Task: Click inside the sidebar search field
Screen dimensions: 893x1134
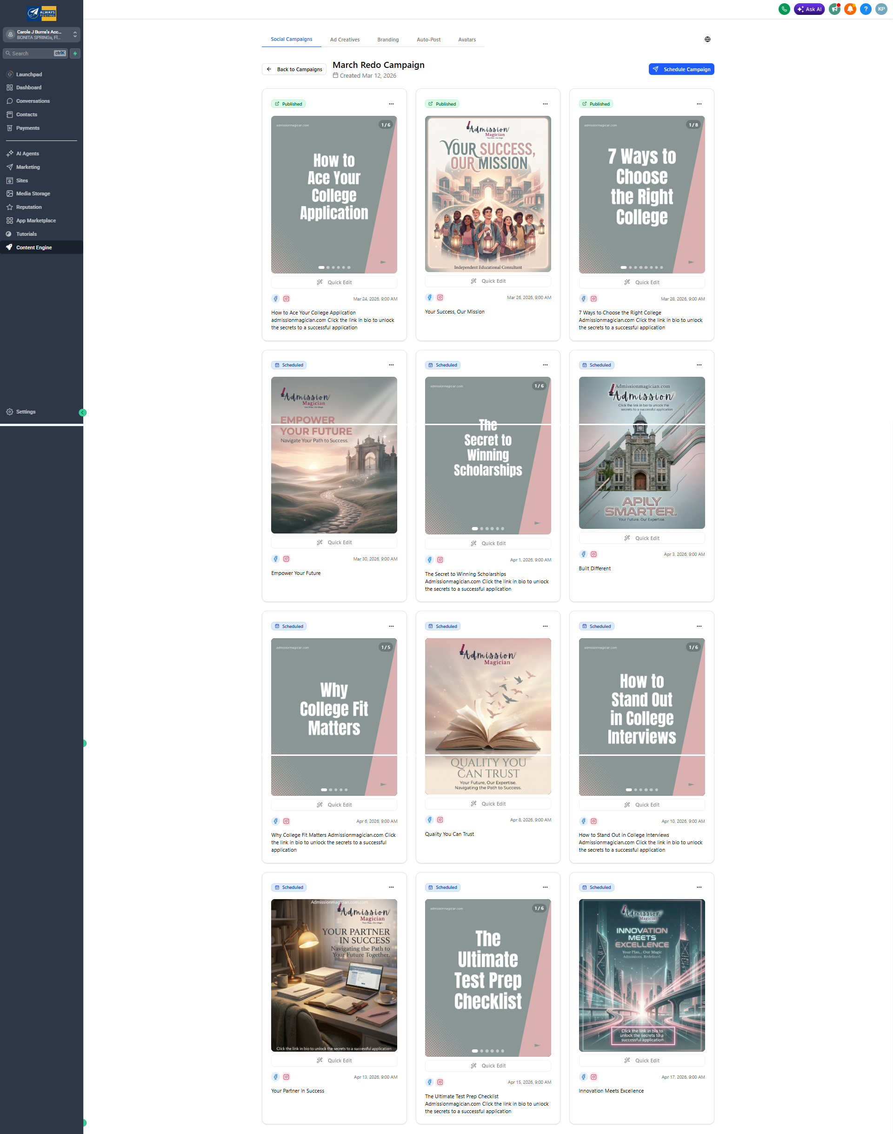Action: [x=31, y=53]
